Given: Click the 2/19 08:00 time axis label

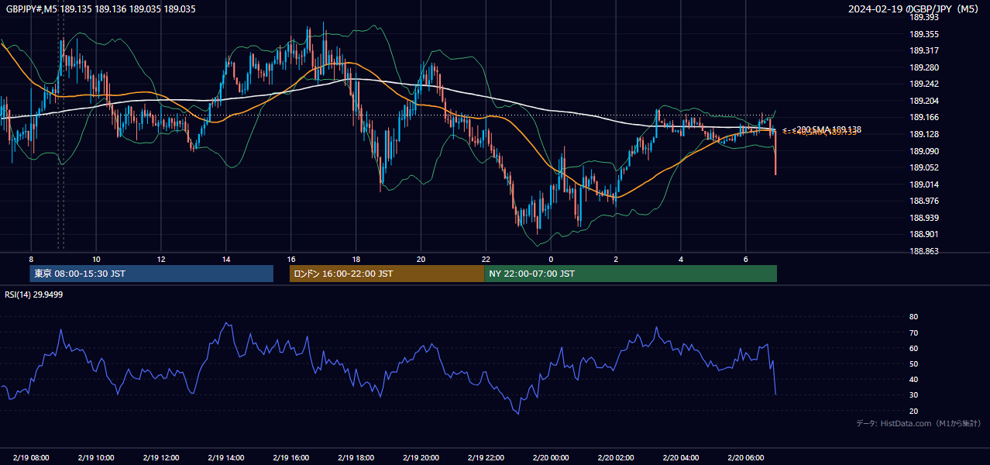Looking at the screenshot, I should (x=31, y=458).
